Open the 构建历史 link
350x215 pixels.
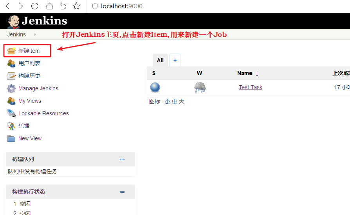tap(29, 76)
